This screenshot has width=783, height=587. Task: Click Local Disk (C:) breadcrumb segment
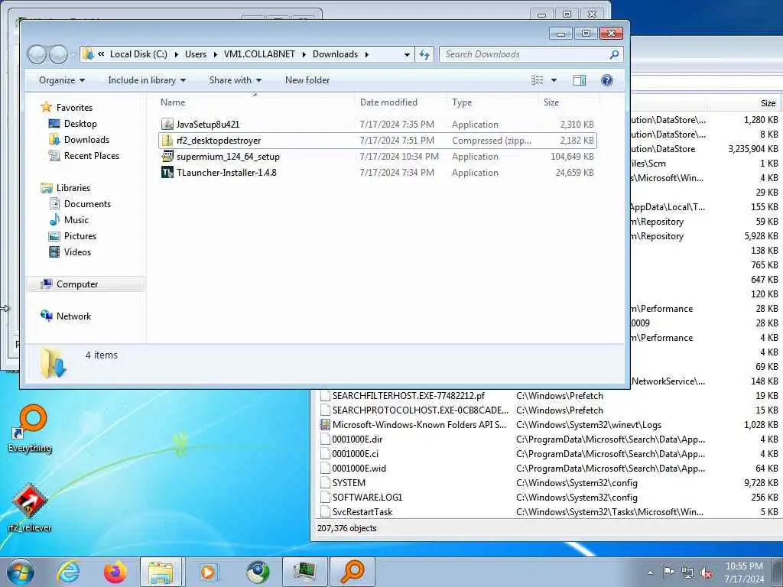point(138,54)
